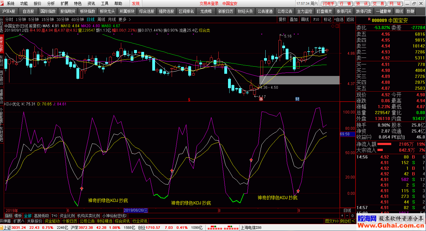Image resolution: width=426 pixels, height=231 pixels.
Task: Open 个股日历 bottom tab
Action: click(70, 221)
